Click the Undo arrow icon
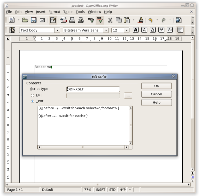 [x=151, y=20]
